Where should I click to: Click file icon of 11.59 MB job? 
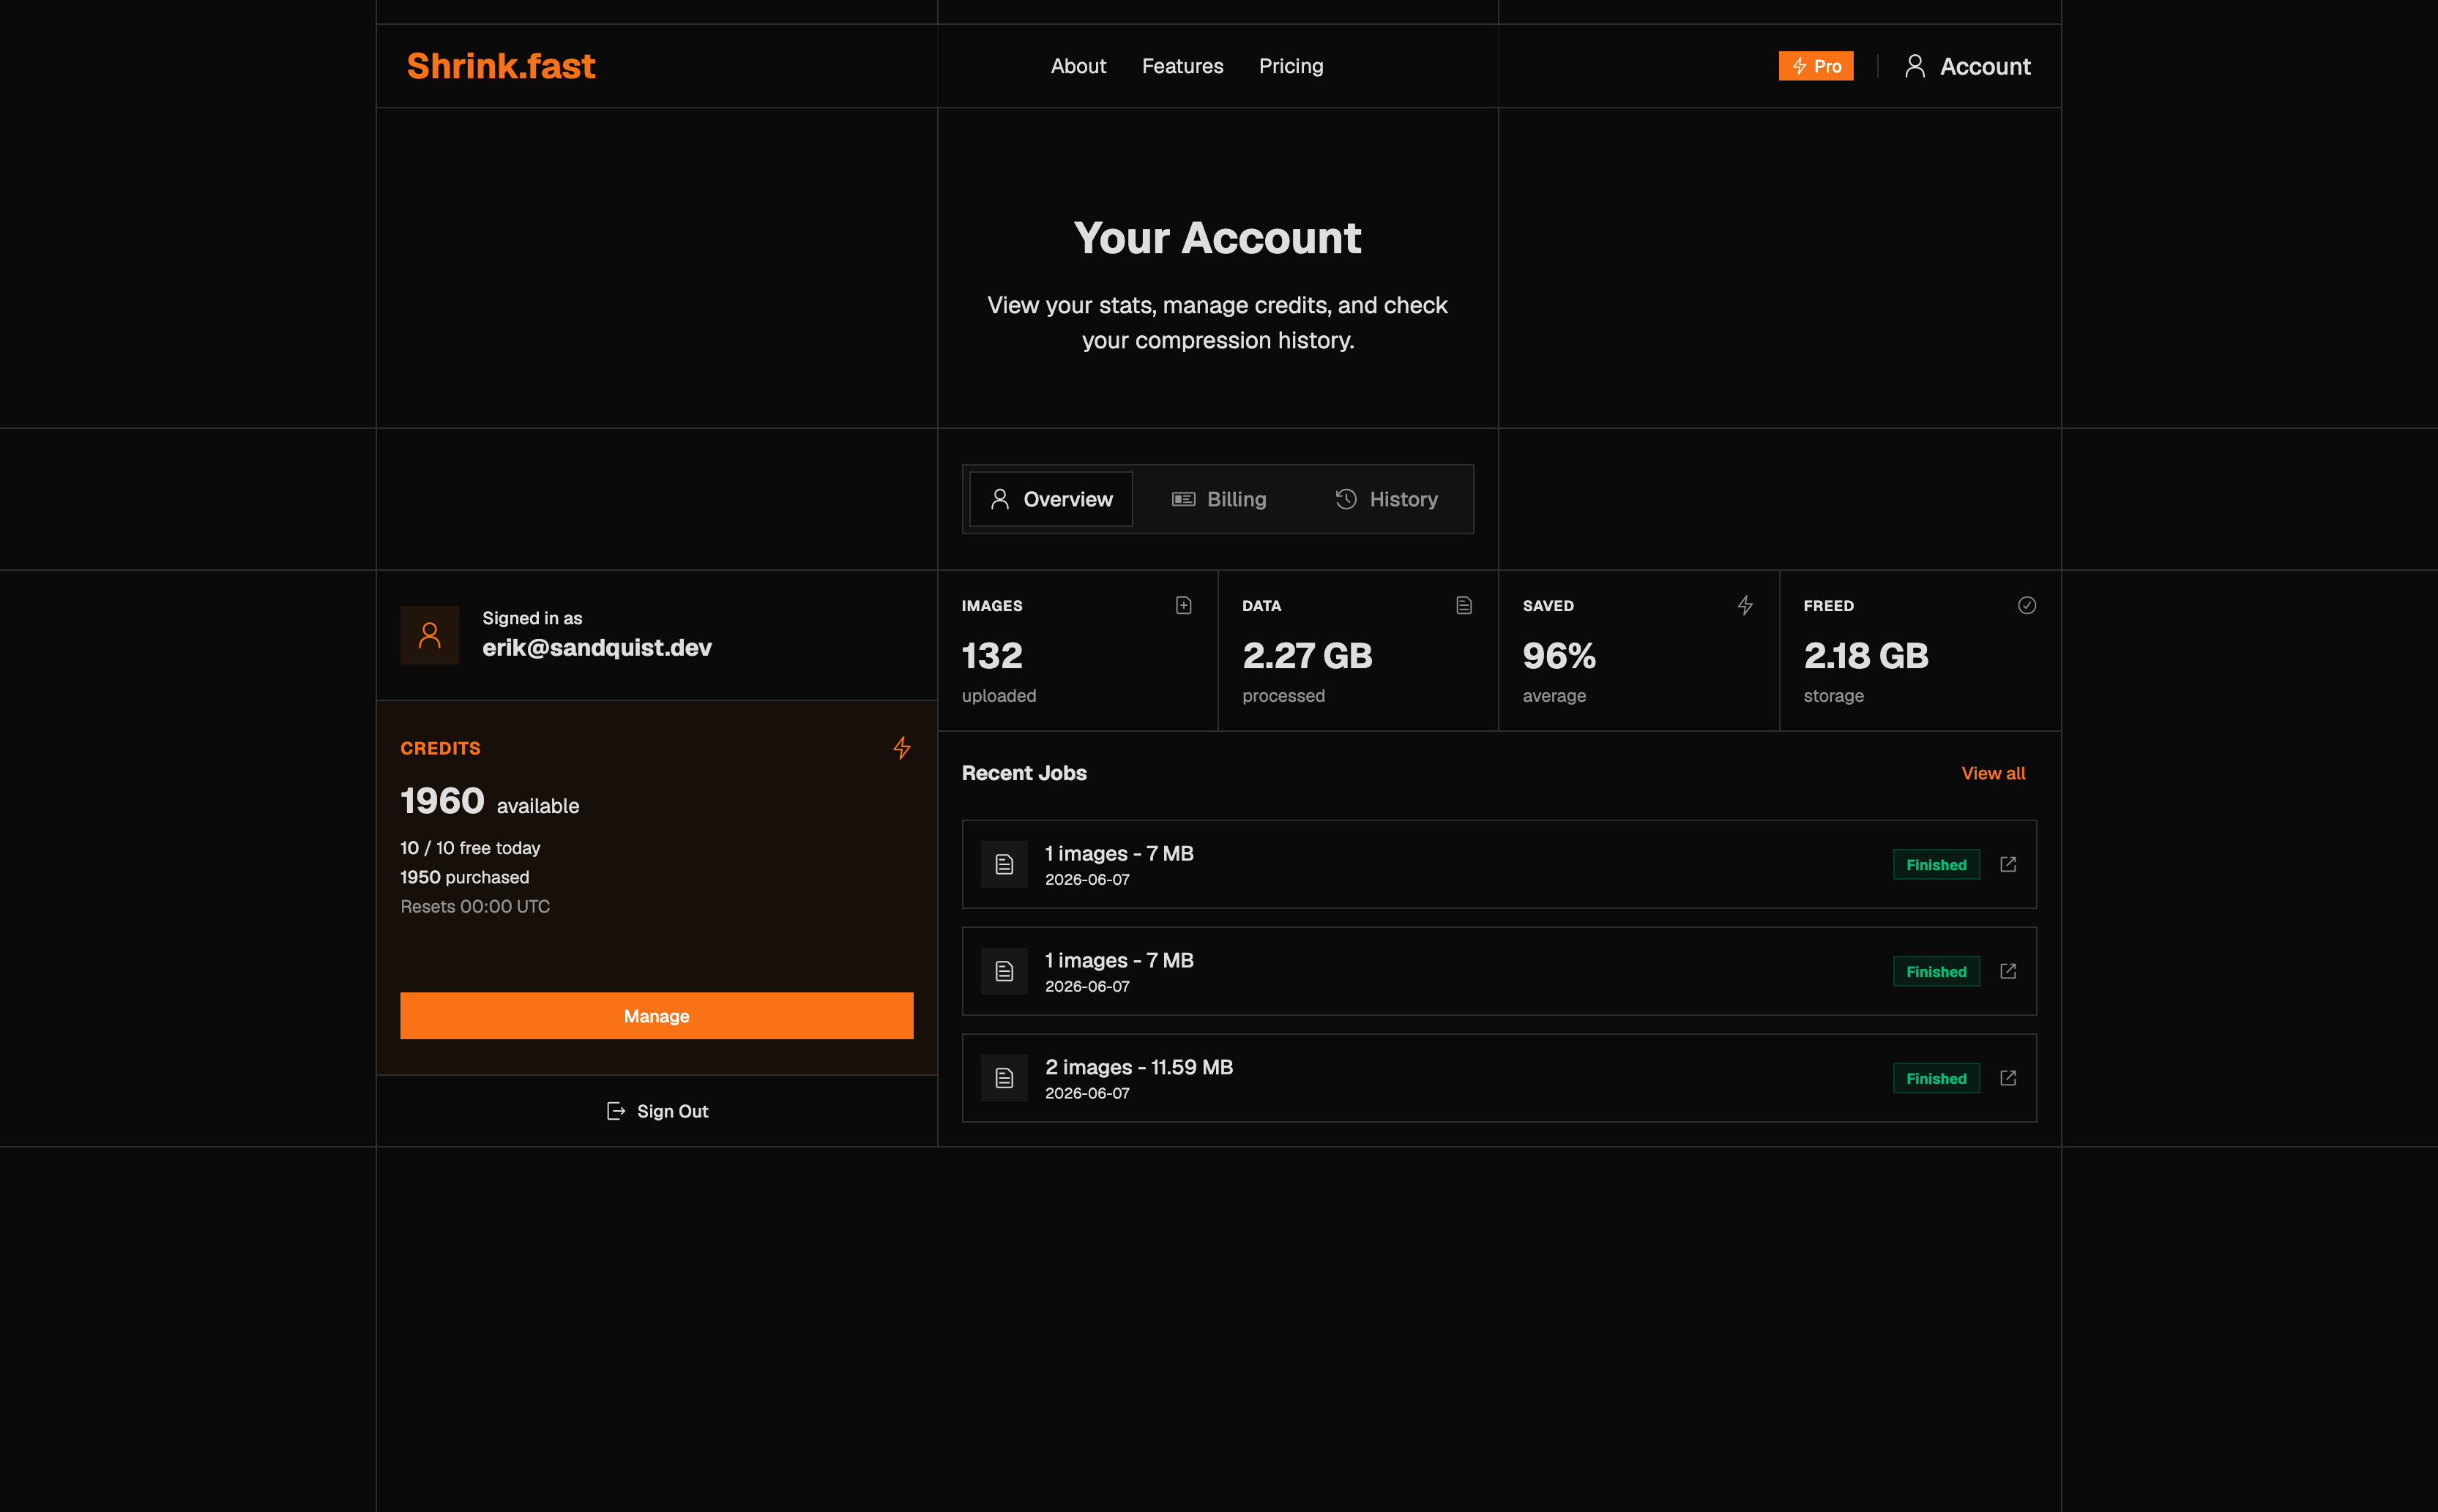pyautogui.click(x=1004, y=1078)
